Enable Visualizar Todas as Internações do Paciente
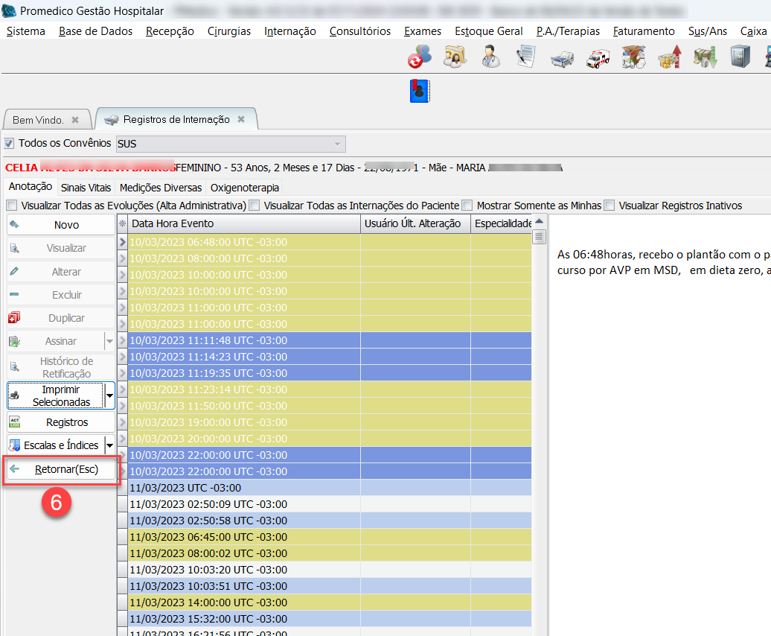The width and height of the screenshot is (771, 636). pyautogui.click(x=255, y=206)
